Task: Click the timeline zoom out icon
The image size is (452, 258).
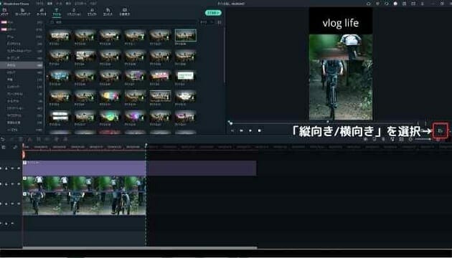Action: 410,139
